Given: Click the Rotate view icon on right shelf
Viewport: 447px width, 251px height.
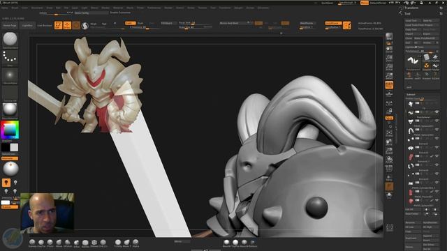Looking at the screenshot, I should tap(389, 160).
